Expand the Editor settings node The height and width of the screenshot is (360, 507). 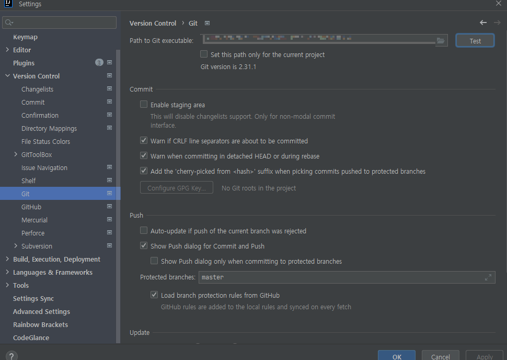[7, 50]
